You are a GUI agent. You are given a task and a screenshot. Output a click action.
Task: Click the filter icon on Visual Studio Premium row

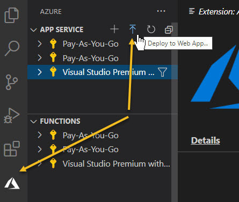(x=162, y=72)
